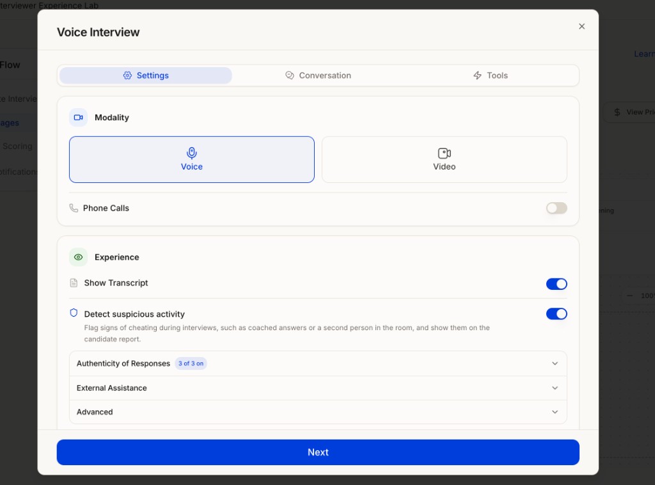This screenshot has height=485, width=655.
Task: Turn off the Show Transcript toggle
Action: pos(556,284)
